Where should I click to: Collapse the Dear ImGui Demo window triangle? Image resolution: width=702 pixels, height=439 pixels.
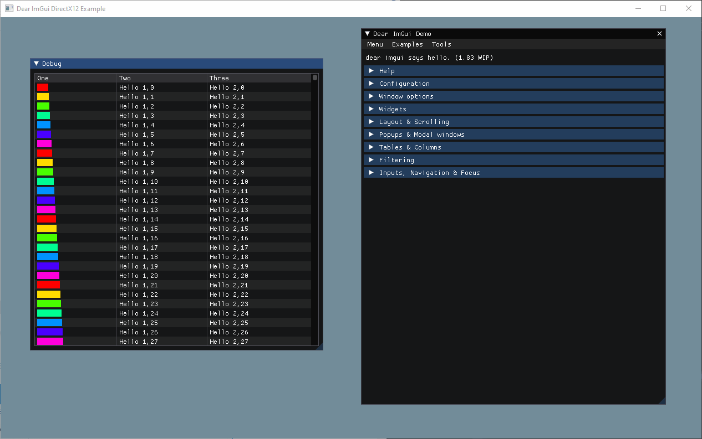coord(367,33)
